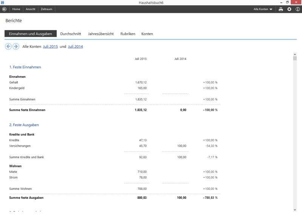Click the Juli 2015 period link
This screenshot has width=302, height=217.
pyautogui.click(x=50, y=47)
